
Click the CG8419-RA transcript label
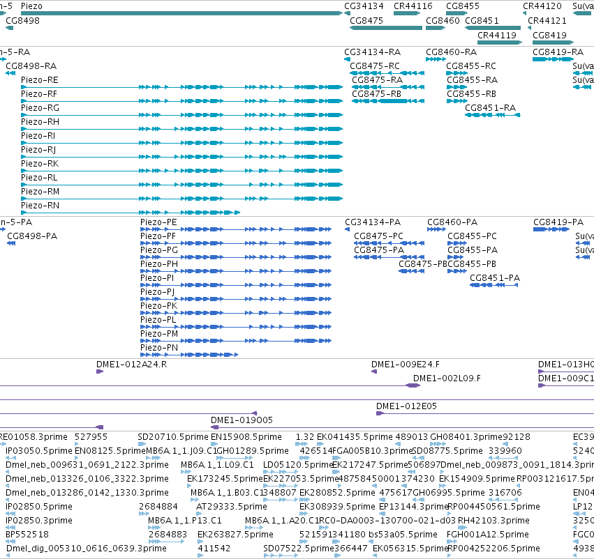pos(558,52)
